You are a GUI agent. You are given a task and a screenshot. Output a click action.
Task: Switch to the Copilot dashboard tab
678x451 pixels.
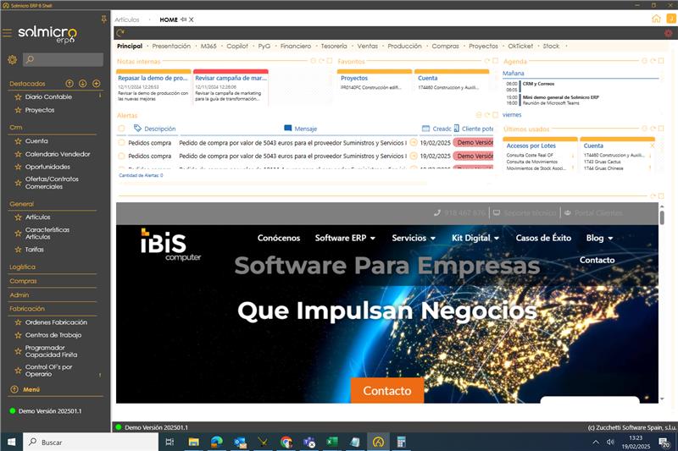coord(237,46)
